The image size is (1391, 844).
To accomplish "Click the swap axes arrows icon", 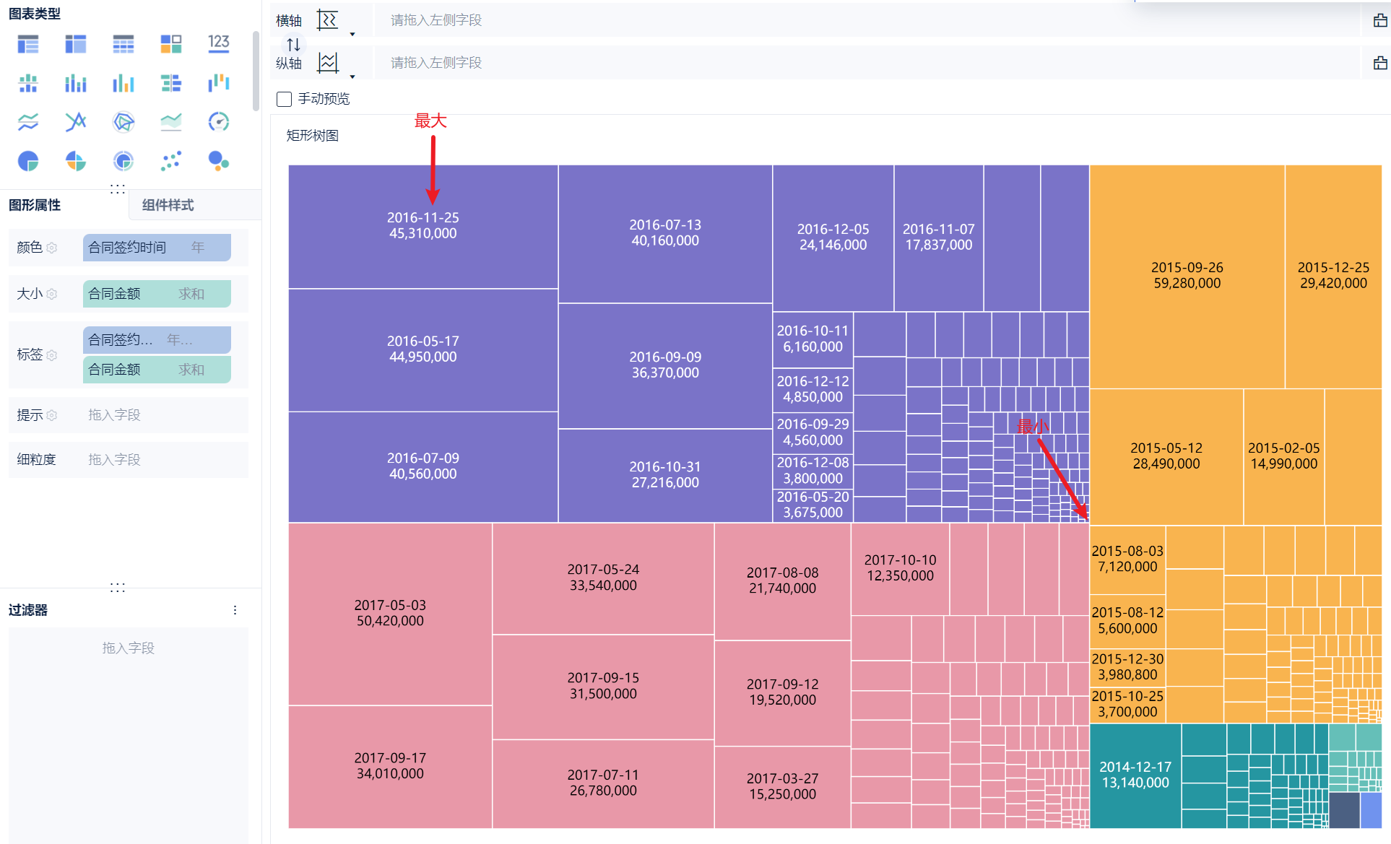I will (293, 44).
